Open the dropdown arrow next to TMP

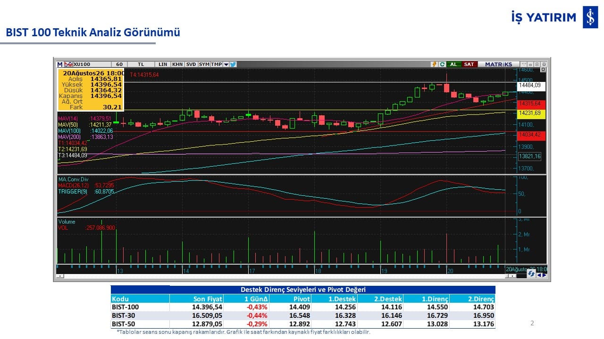226,64
